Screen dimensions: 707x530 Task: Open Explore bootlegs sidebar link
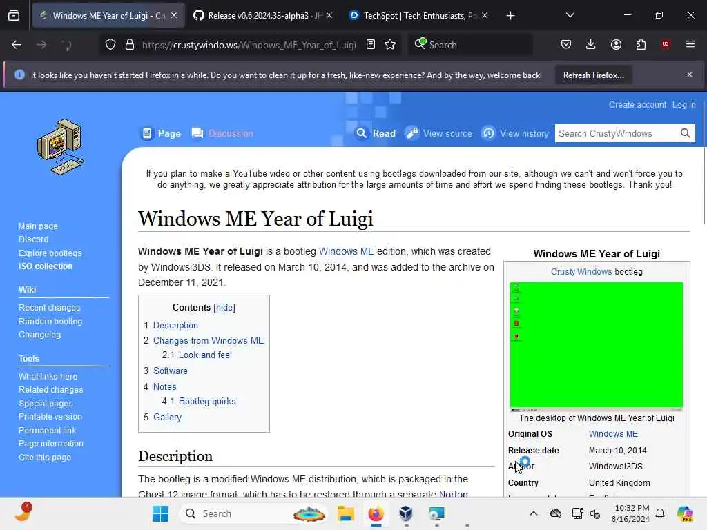tap(50, 253)
